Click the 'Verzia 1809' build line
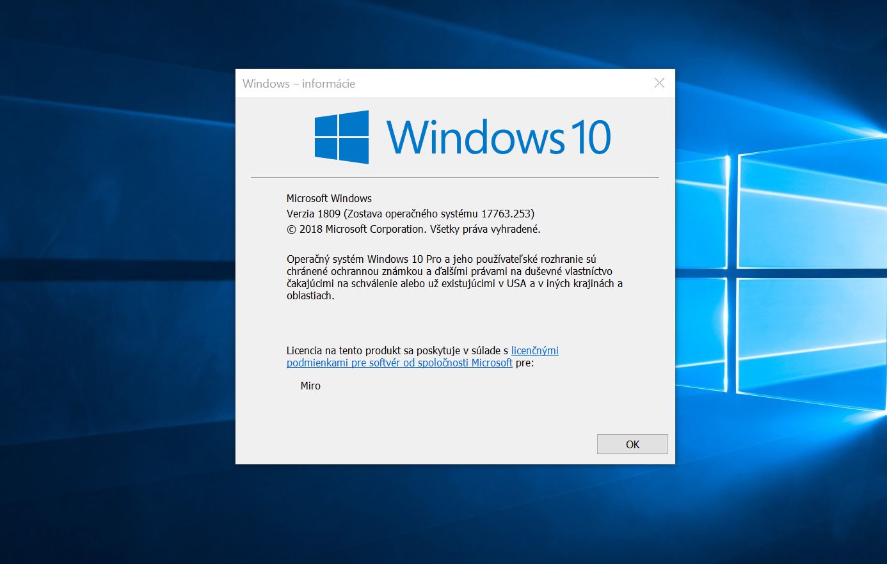This screenshot has height=564, width=887. (410, 214)
